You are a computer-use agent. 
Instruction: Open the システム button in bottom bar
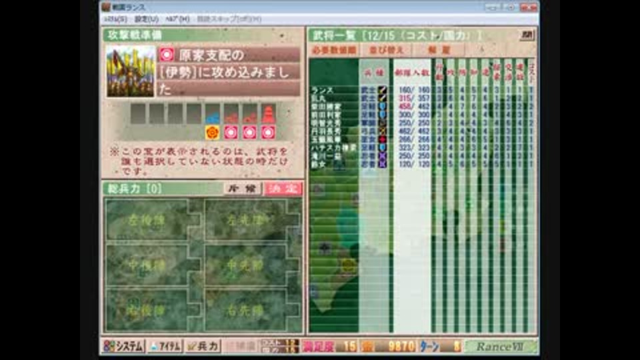pos(123,346)
